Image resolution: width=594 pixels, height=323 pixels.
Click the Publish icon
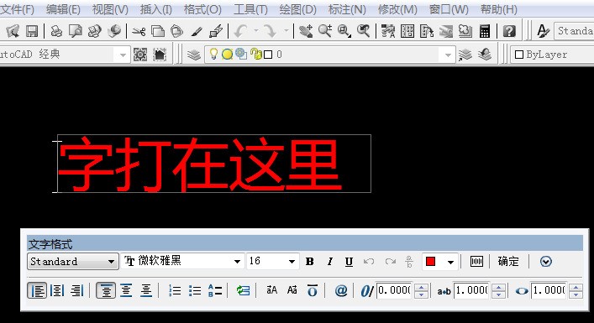tap(94, 31)
